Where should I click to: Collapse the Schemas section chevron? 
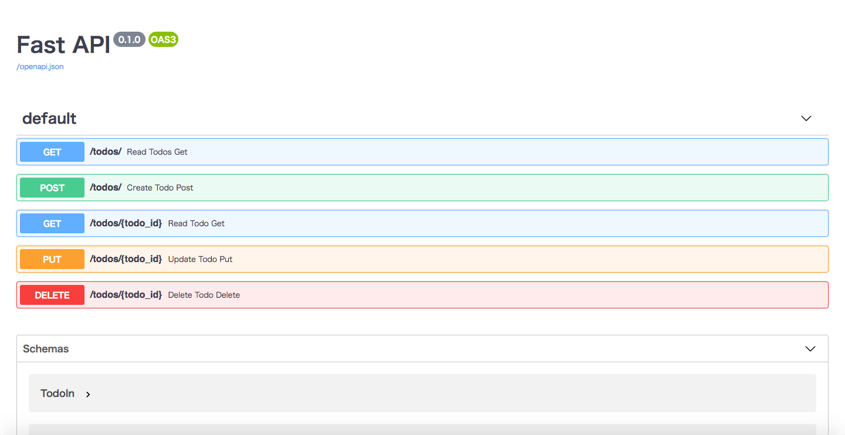tap(810, 348)
